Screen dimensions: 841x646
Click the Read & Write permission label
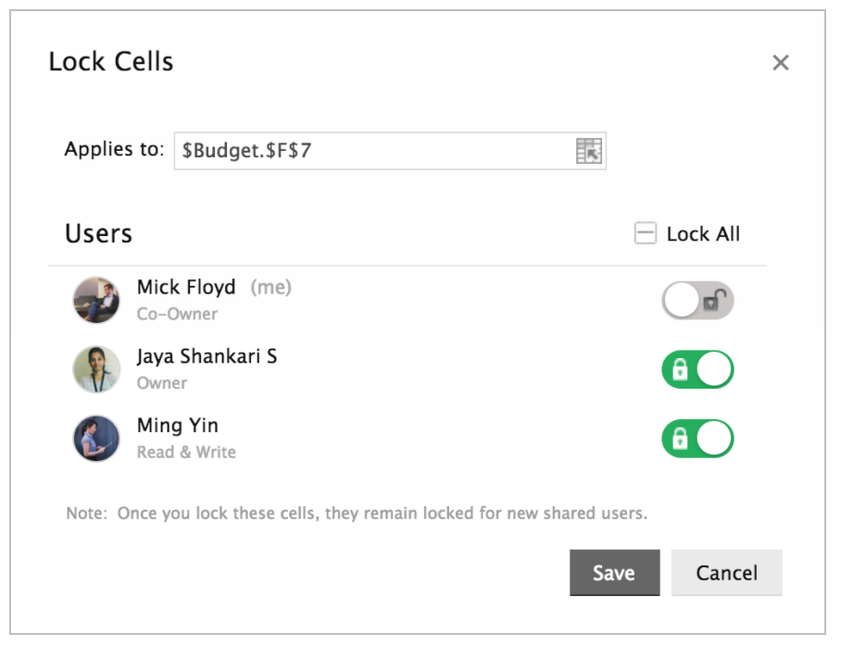[186, 453]
